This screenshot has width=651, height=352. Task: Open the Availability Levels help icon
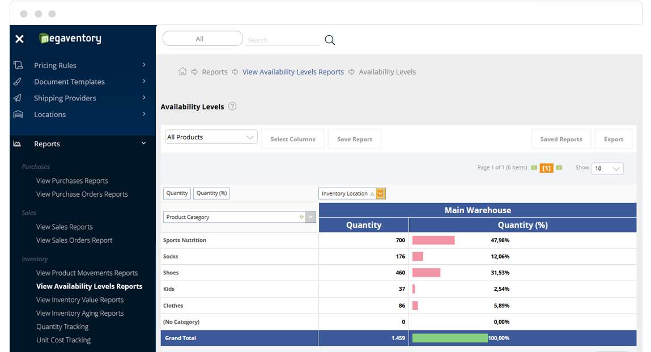(232, 107)
